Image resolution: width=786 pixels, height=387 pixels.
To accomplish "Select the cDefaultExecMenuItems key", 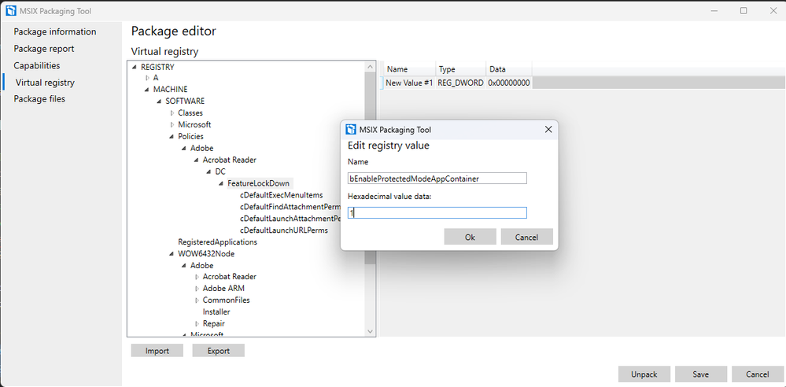I will (281, 195).
